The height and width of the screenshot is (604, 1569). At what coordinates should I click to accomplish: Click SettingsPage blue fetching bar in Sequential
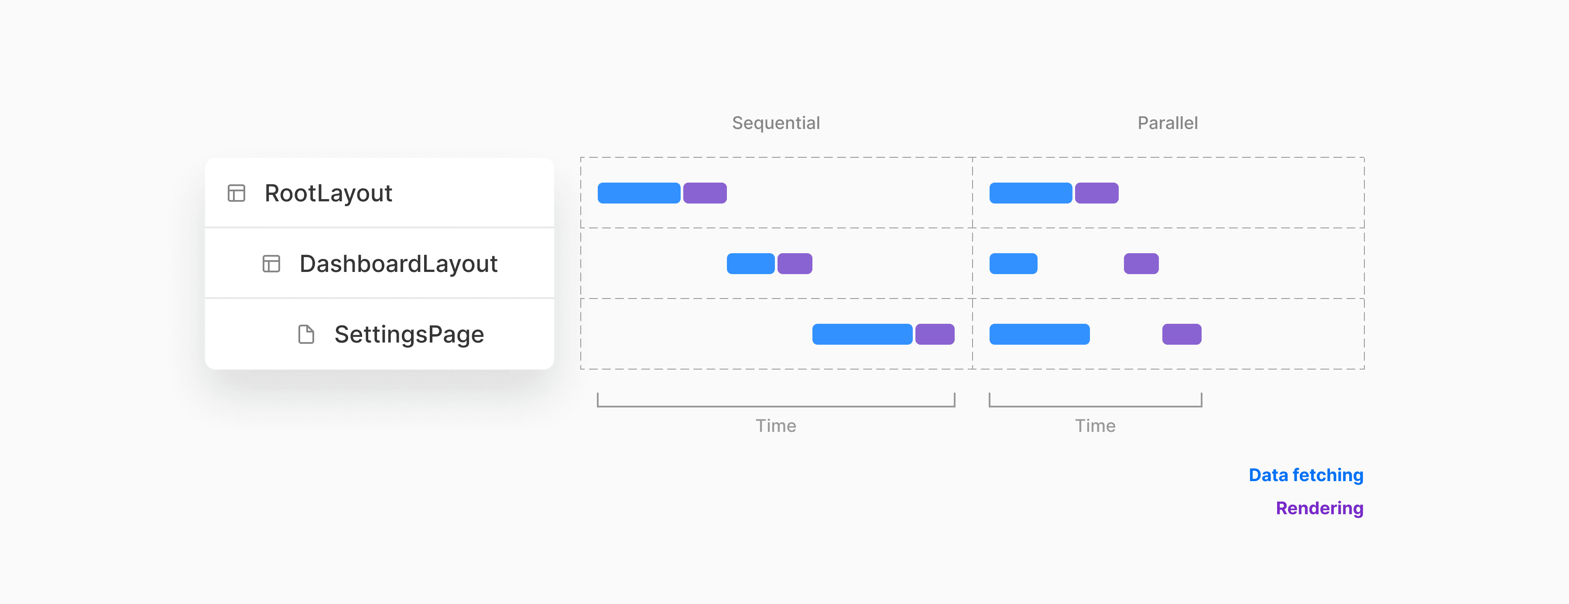862,334
